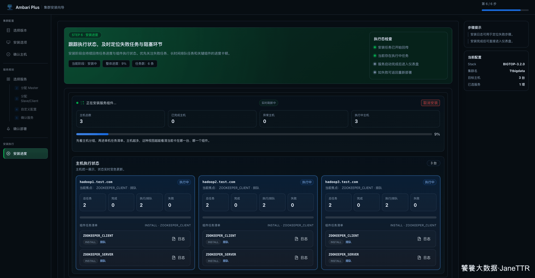The width and height of the screenshot is (535, 278).
Task: Click the 已完成主机 stat card
Action: (x=212, y=119)
